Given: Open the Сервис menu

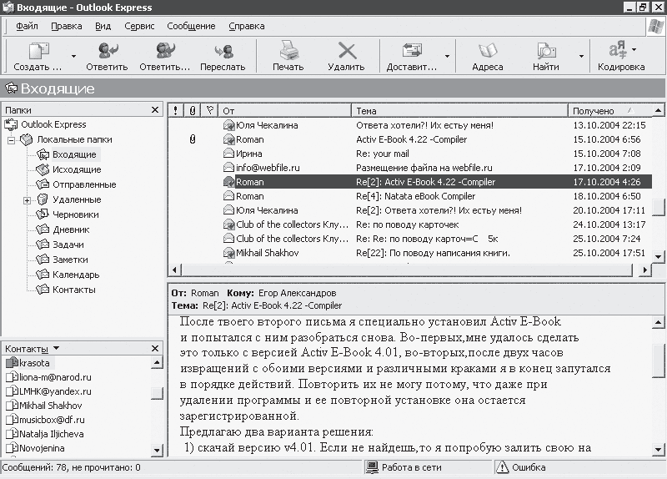Looking at the screenshot, I should (138, 27).
